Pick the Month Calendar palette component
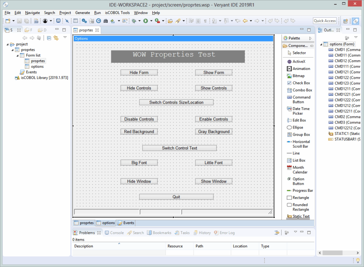This screenshot has width=364, height=267. pyautogui.click(x=298, y=170)
